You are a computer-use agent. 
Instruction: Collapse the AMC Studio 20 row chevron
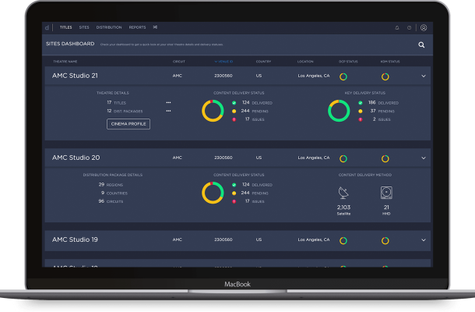[424, 158]
